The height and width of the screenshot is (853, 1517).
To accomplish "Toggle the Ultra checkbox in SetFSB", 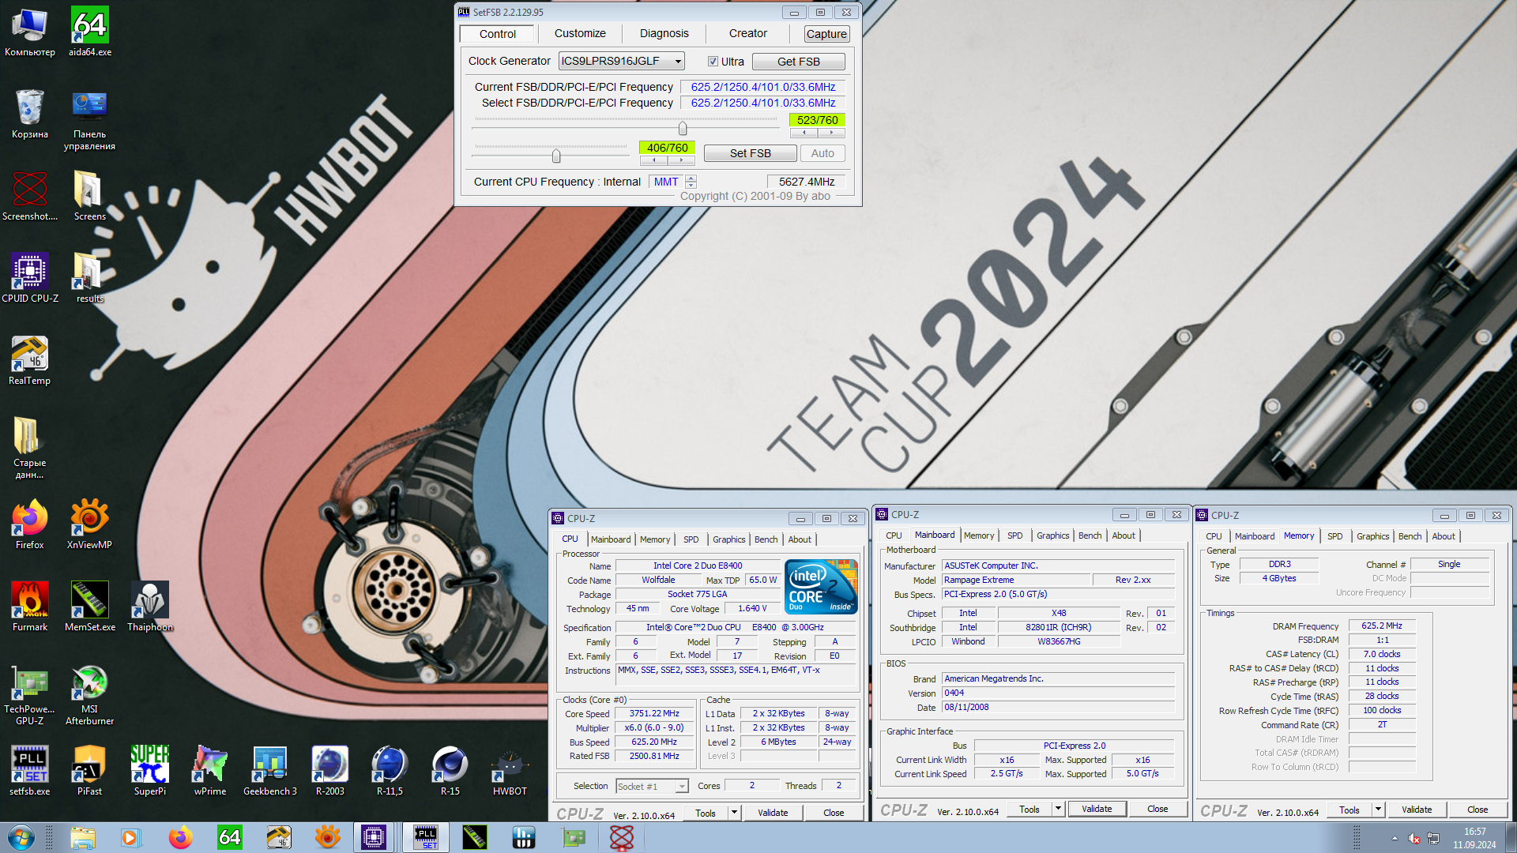I will click(x=713, y=62).
